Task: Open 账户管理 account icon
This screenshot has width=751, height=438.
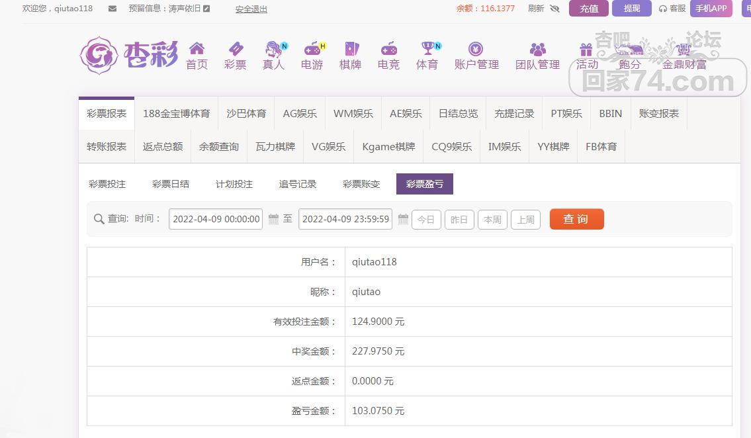Action: pos(476,49)
